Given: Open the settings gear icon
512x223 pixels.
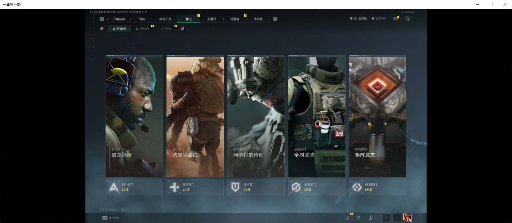Looking at the screenshot, I should 408,19.
